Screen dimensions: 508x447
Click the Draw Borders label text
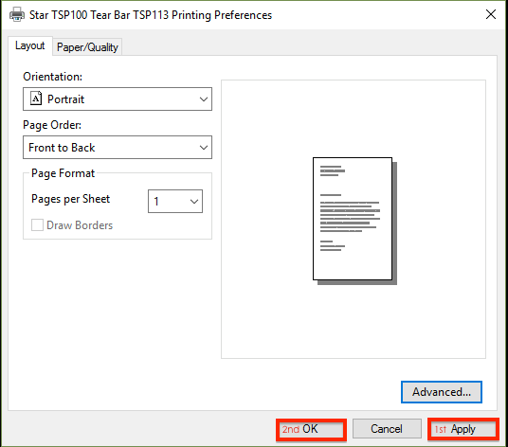80,225
